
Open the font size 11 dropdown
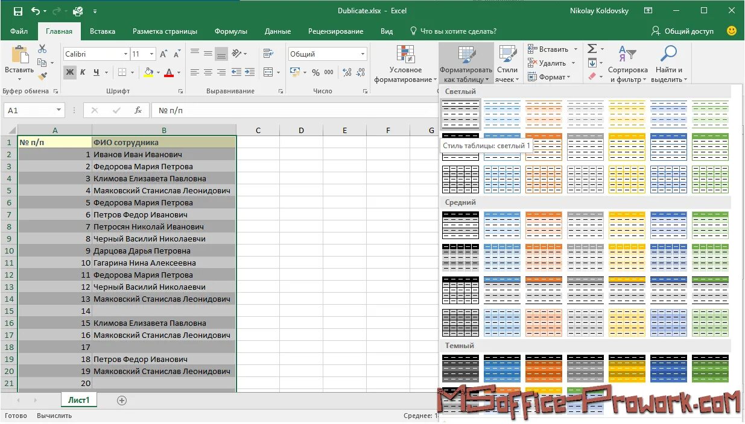coord(151,54)
